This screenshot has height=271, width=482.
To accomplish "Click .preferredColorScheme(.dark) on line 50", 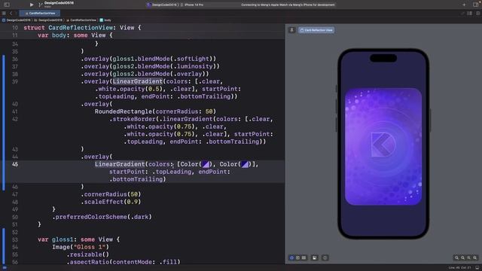I will pos(102,217).
